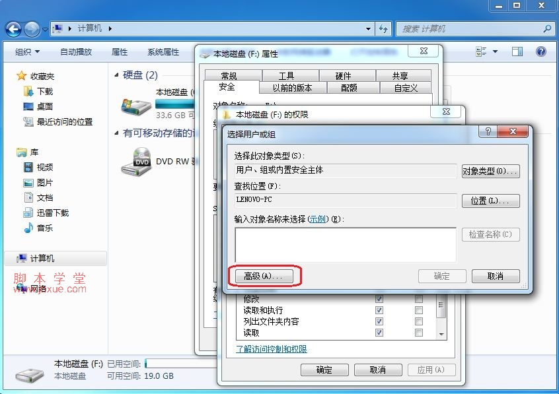Screen dimensions: 559x394
Task: Switch to the 自定义 tab
Action: pos(406,88)
